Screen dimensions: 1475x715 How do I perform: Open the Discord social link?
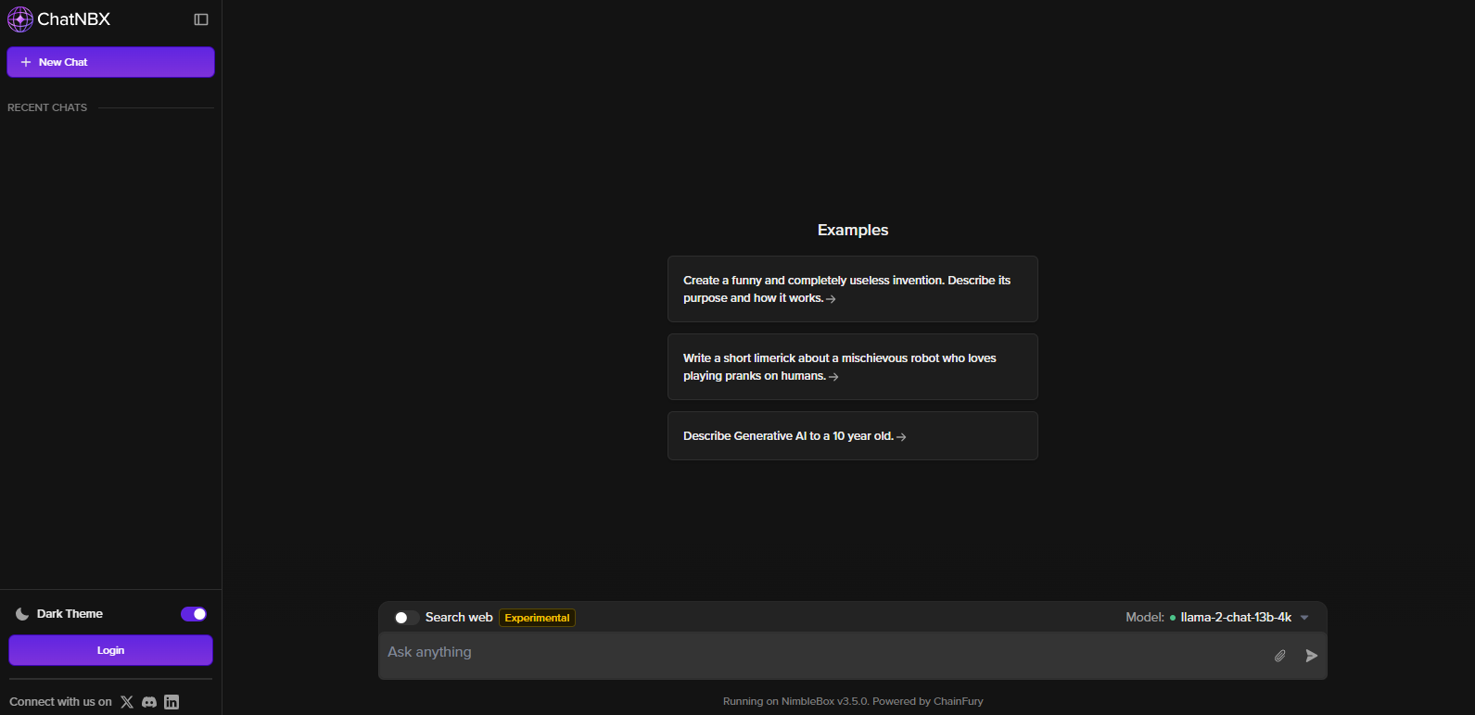pyautogui.click(x=149, y=702)
